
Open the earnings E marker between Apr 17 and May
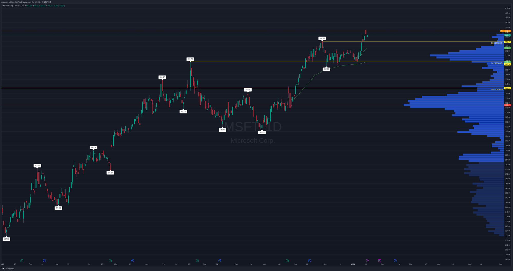coord(110,260)
